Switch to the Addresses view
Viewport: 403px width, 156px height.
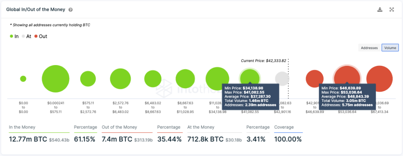(369, 48)
